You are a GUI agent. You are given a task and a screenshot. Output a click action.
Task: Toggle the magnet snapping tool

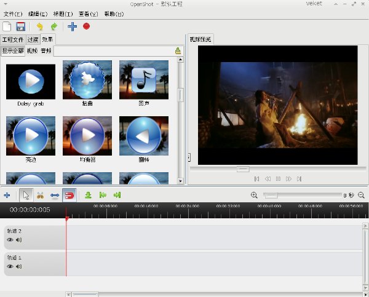point(69,195)
